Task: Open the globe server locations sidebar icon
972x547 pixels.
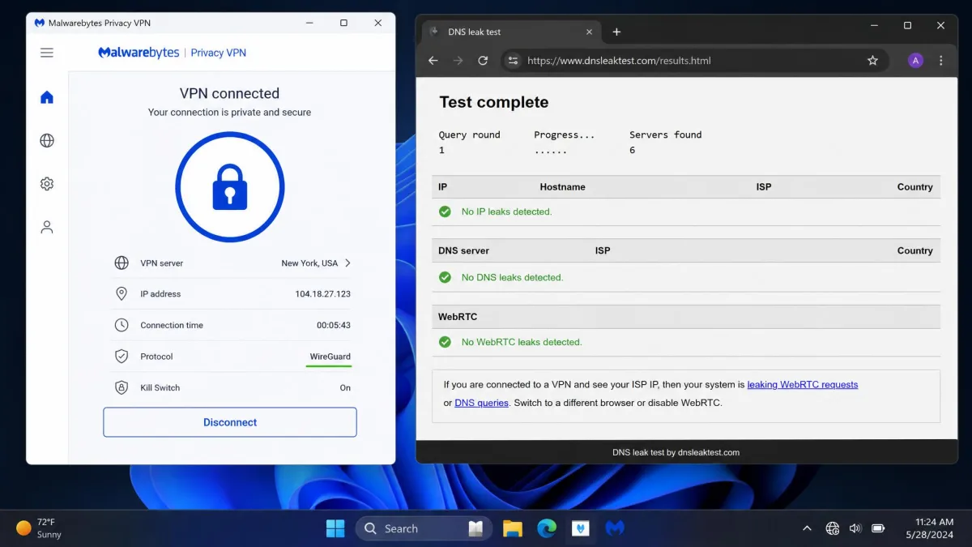Action: pos(47,140)
